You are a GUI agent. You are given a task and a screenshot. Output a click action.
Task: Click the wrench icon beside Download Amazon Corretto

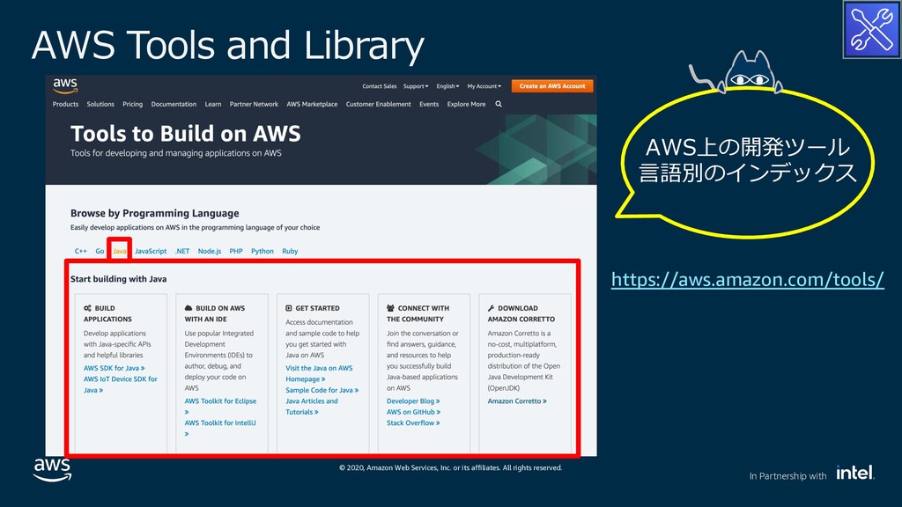pyautogui.click(x=492, y=308)
